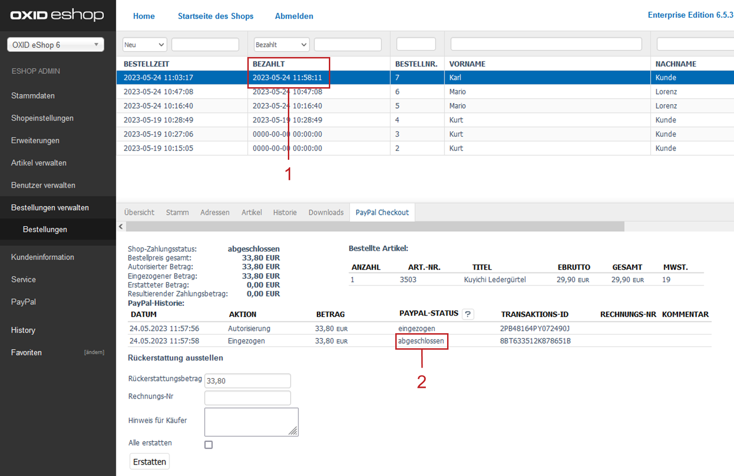
Task: Open Artikel verwalten in the sidebar
Action: coord(39,163)
